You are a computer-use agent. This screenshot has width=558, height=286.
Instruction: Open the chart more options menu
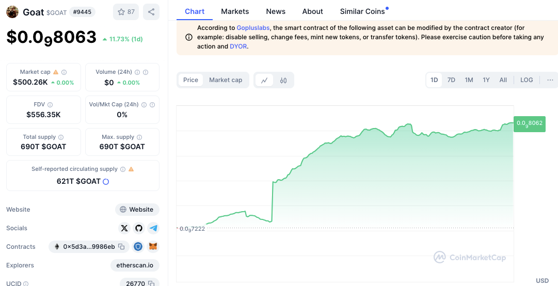click(x=550, y=80)
